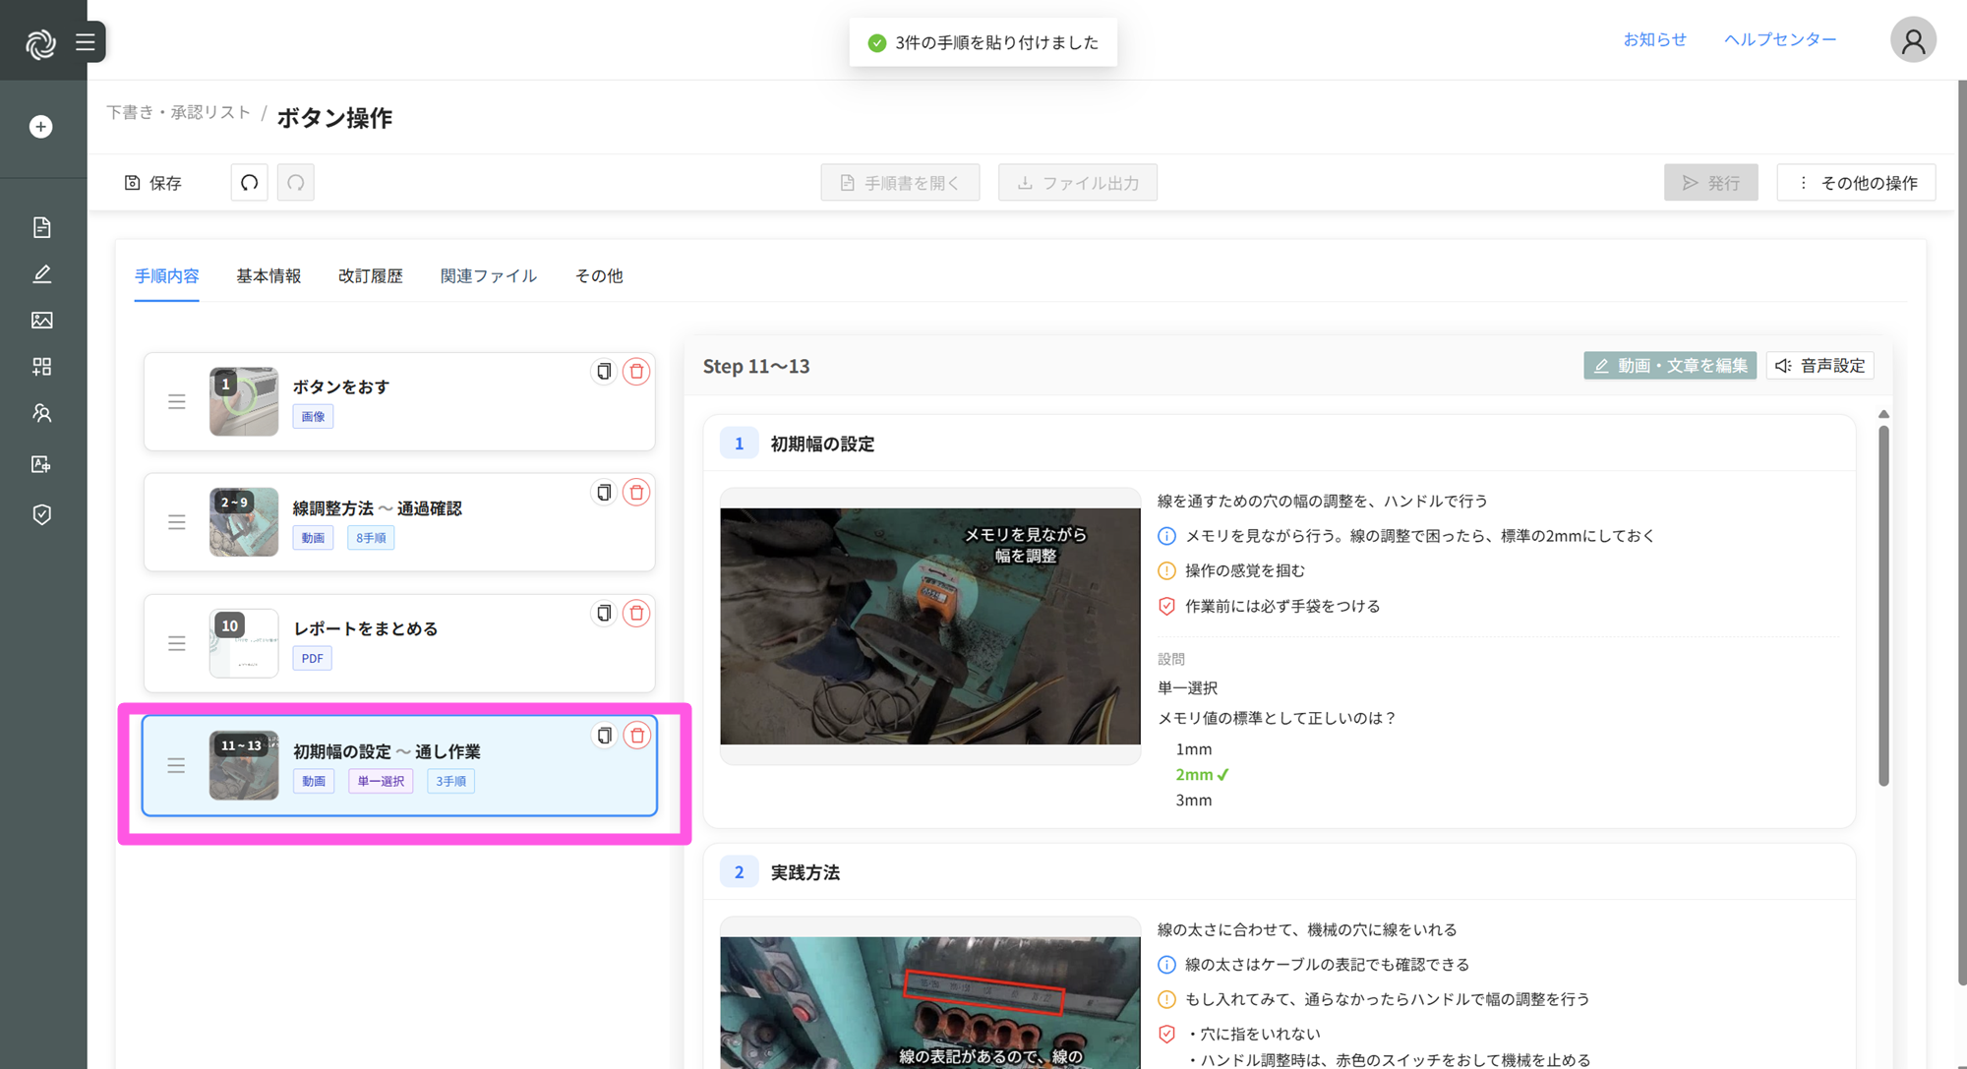The height and width of the screenshot is (1069, 1967).
Task: Click 下書き・承認リスト breadcrumb link
Action: click(178, 113)
